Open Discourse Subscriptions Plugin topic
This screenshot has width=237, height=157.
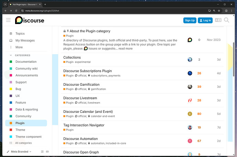point(88,71)
